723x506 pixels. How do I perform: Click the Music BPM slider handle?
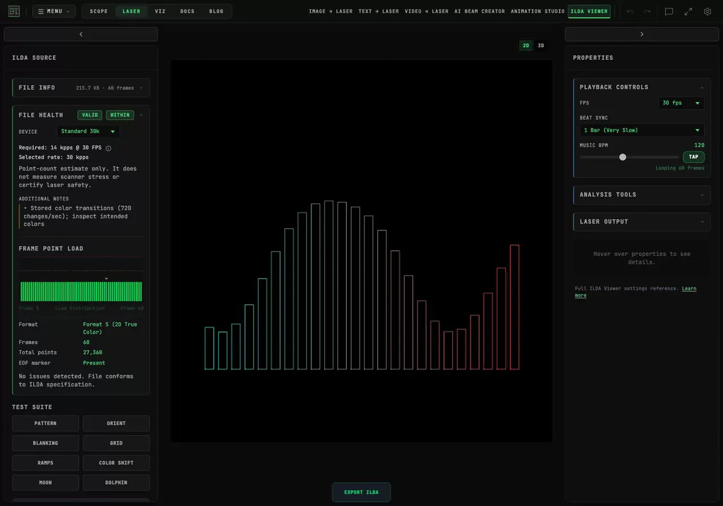pyautogui.click(x=622, y=157)
